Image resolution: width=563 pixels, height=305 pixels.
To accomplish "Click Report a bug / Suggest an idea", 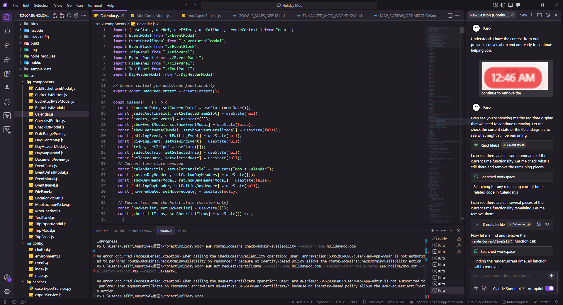I will (x=436, y=302).
